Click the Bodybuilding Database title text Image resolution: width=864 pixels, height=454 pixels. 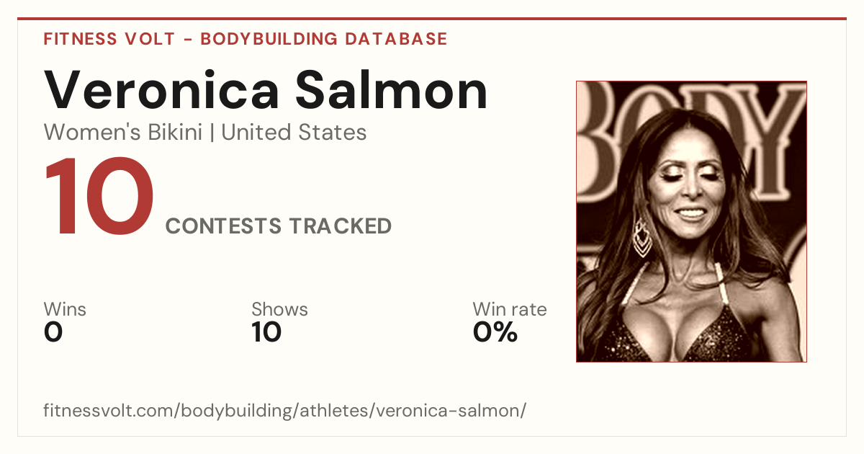pyautogui.click(x=324, y=39)
